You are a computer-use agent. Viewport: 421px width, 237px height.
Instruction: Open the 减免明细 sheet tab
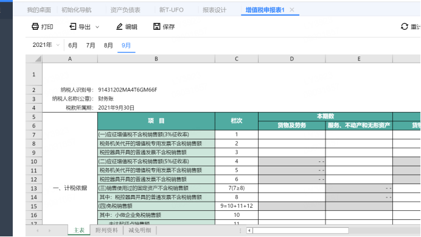click(x=139, y=230)
